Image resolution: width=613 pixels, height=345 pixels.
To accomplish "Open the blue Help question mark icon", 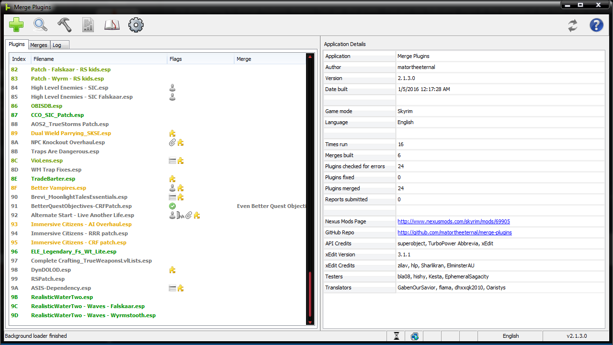I will 596,25.
